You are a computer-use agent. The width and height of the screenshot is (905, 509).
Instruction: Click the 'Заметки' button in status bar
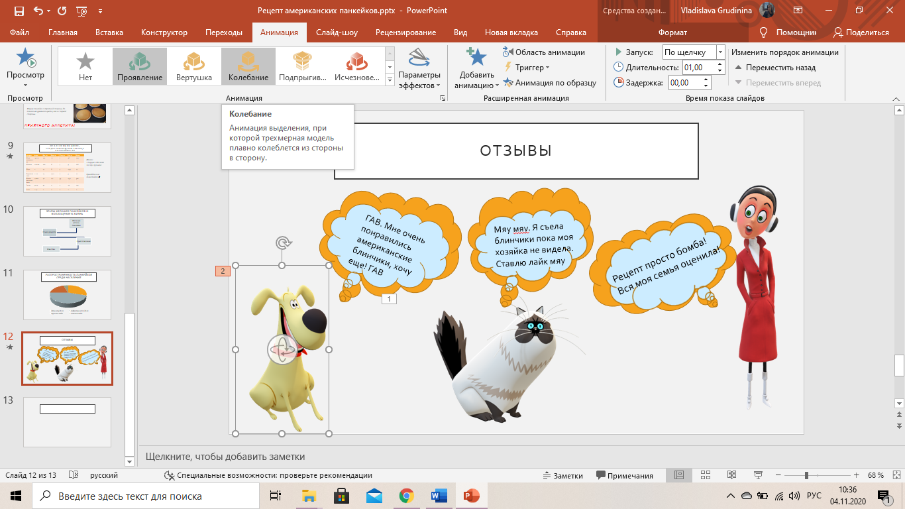click(x=562, y=475)
